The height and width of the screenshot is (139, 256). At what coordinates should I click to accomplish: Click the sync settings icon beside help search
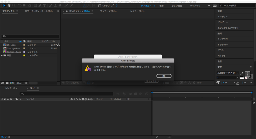coord(214,6)
